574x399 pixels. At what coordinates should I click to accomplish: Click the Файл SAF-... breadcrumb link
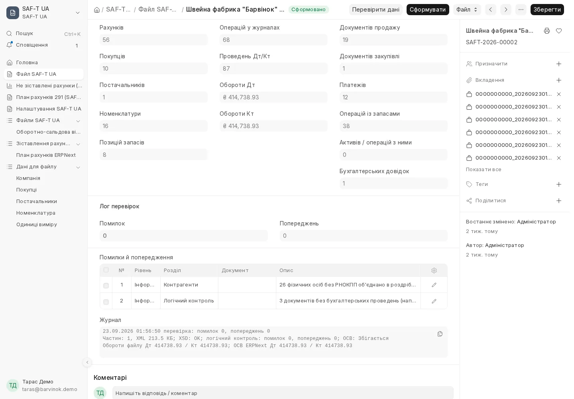(158, 10)
